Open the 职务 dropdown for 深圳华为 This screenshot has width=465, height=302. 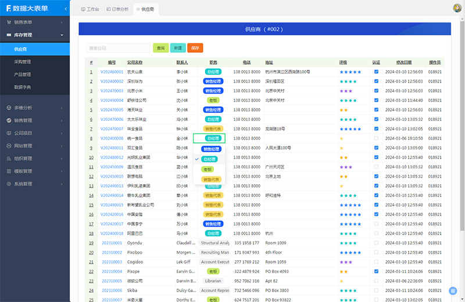click(x=213, y=81)
